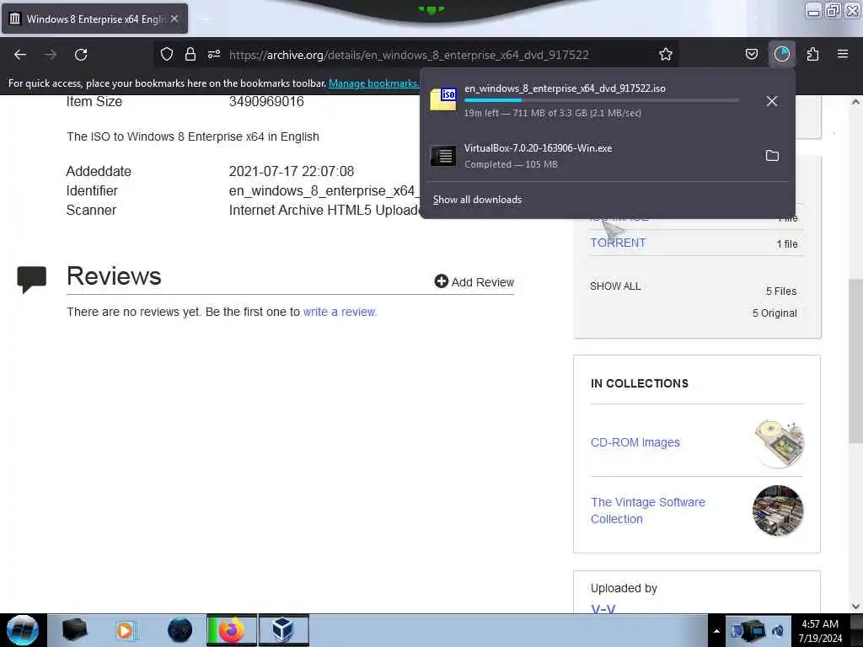This screenshot has width=863, height=647.
Task: Toggle the downloads panel button
Action: coord(781,54)
